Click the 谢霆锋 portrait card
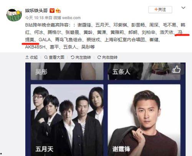This screenshot has width=192, height=156. 144,120
